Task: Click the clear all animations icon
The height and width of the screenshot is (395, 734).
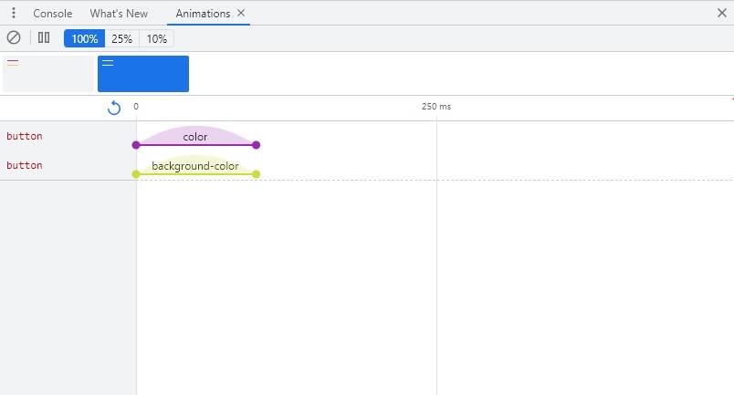Action: (14, 37)
